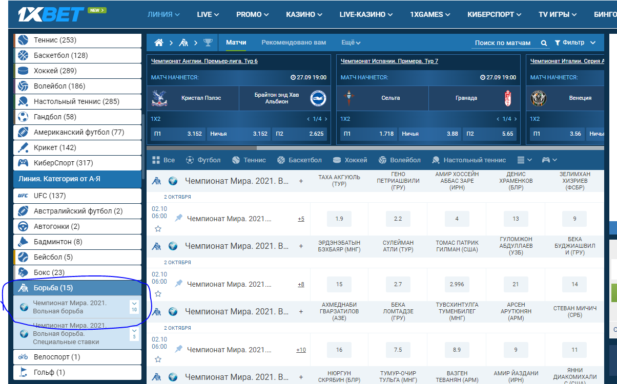
Task: Click the table tennis paddle icon in sidebar
Action: coord(23,101)
